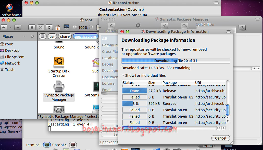The height and width of the screenshot is (150, 263).
Task: Collapse the Show for individual files section
Action: pos(123,75)
